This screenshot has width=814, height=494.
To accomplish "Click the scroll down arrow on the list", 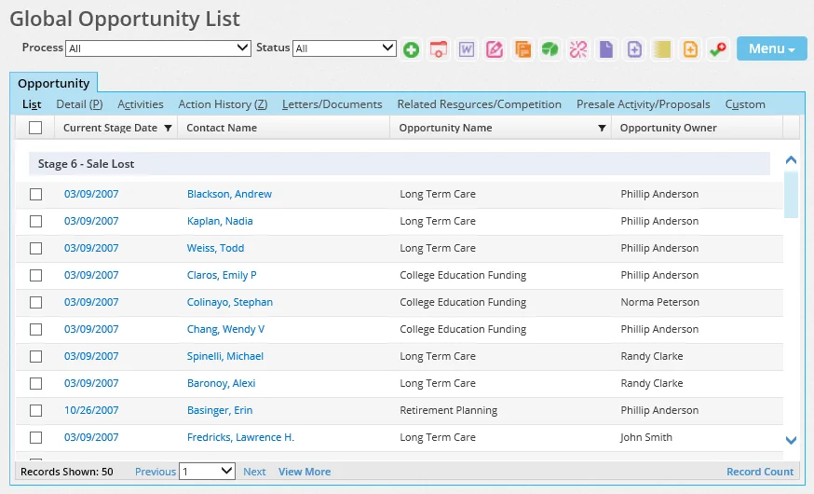I will (x=791, y=440).
